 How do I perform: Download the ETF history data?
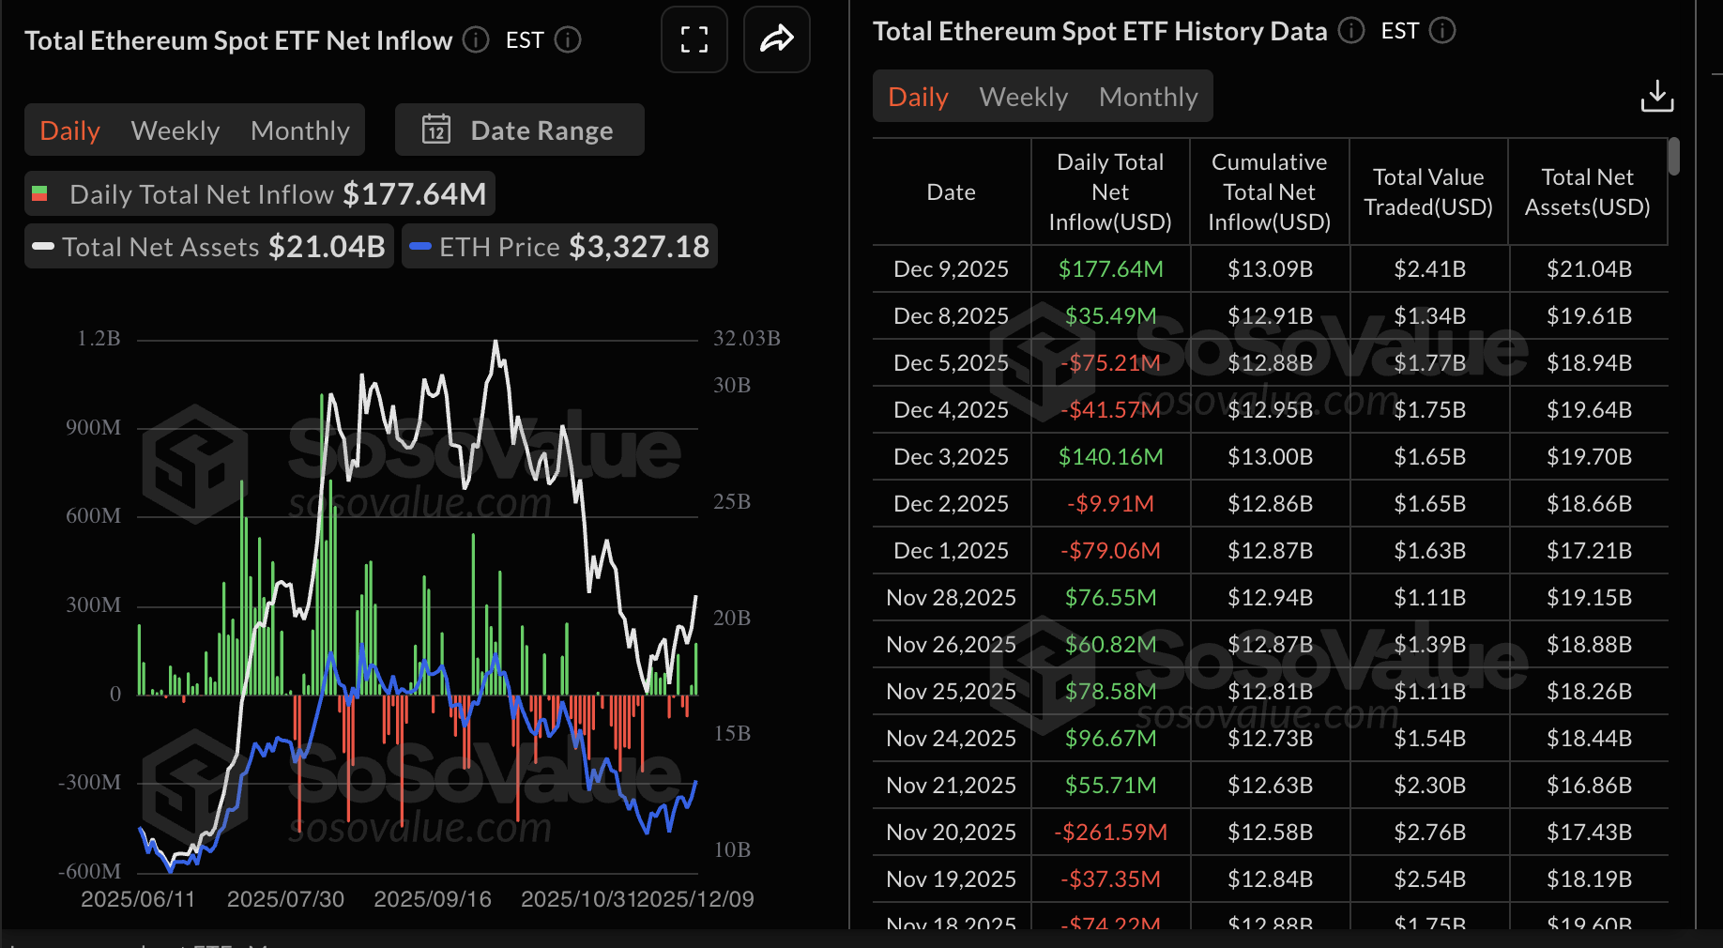(x=1657, y=95)
